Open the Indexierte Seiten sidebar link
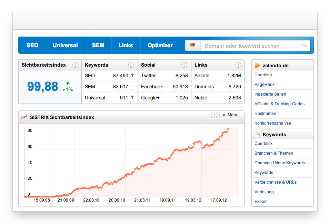 pyautogui.click(x=270, y=94)
